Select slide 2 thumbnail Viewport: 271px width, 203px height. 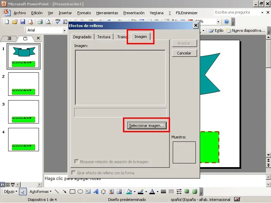point(23,84)
